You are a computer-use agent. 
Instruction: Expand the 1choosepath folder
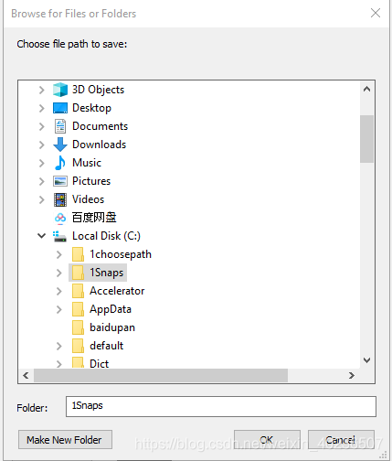point(59,254)
